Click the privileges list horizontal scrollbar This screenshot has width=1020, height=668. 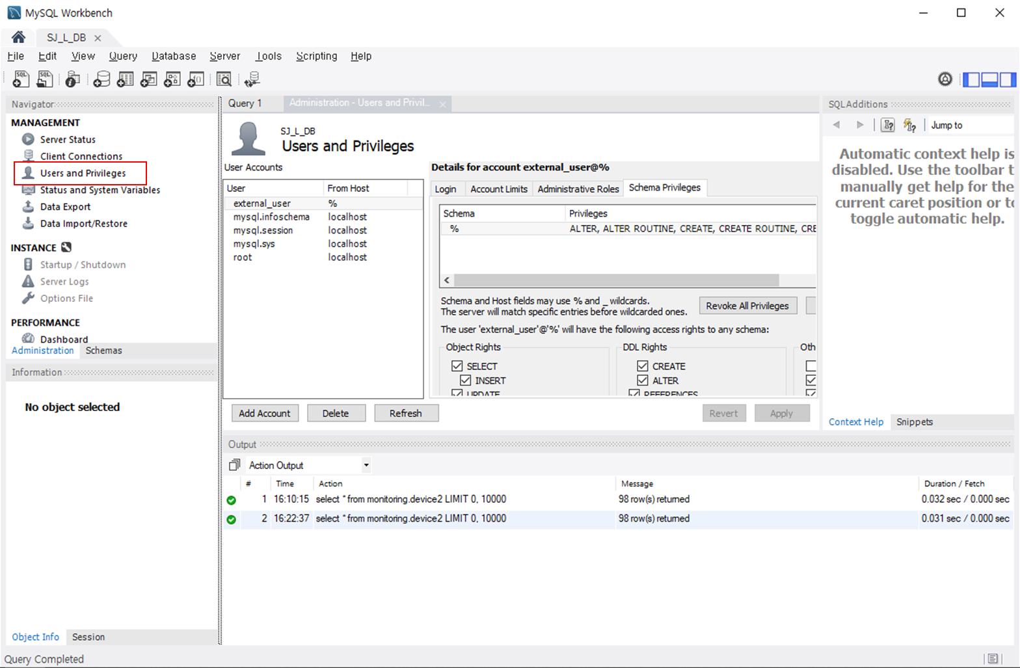click(x=616, y=280)
